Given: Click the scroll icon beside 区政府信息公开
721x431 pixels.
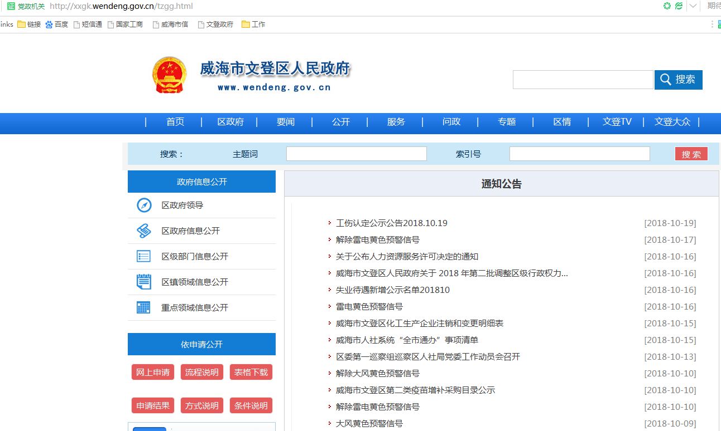Looking at the screenshot, I should 144,231.
